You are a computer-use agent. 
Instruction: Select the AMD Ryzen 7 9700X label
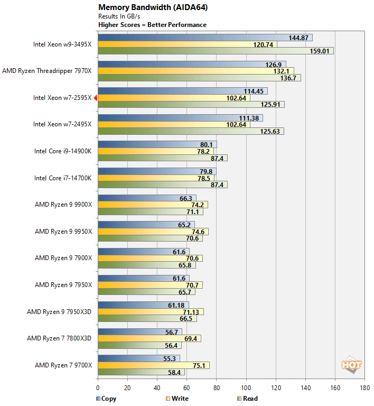tap(63, 365)
